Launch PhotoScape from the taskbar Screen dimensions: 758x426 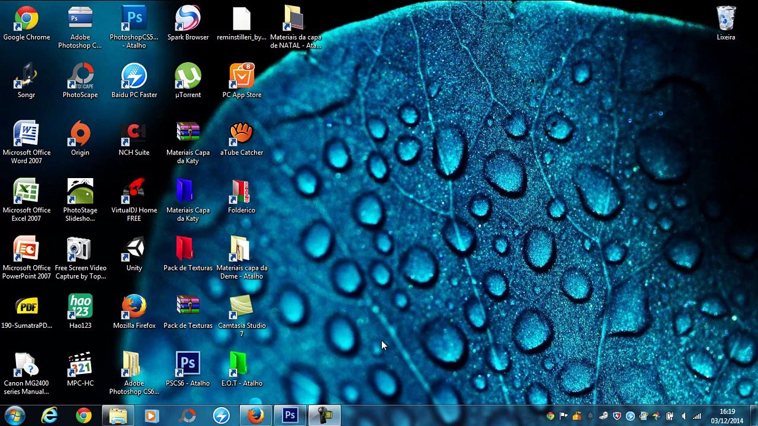point(187,415)
